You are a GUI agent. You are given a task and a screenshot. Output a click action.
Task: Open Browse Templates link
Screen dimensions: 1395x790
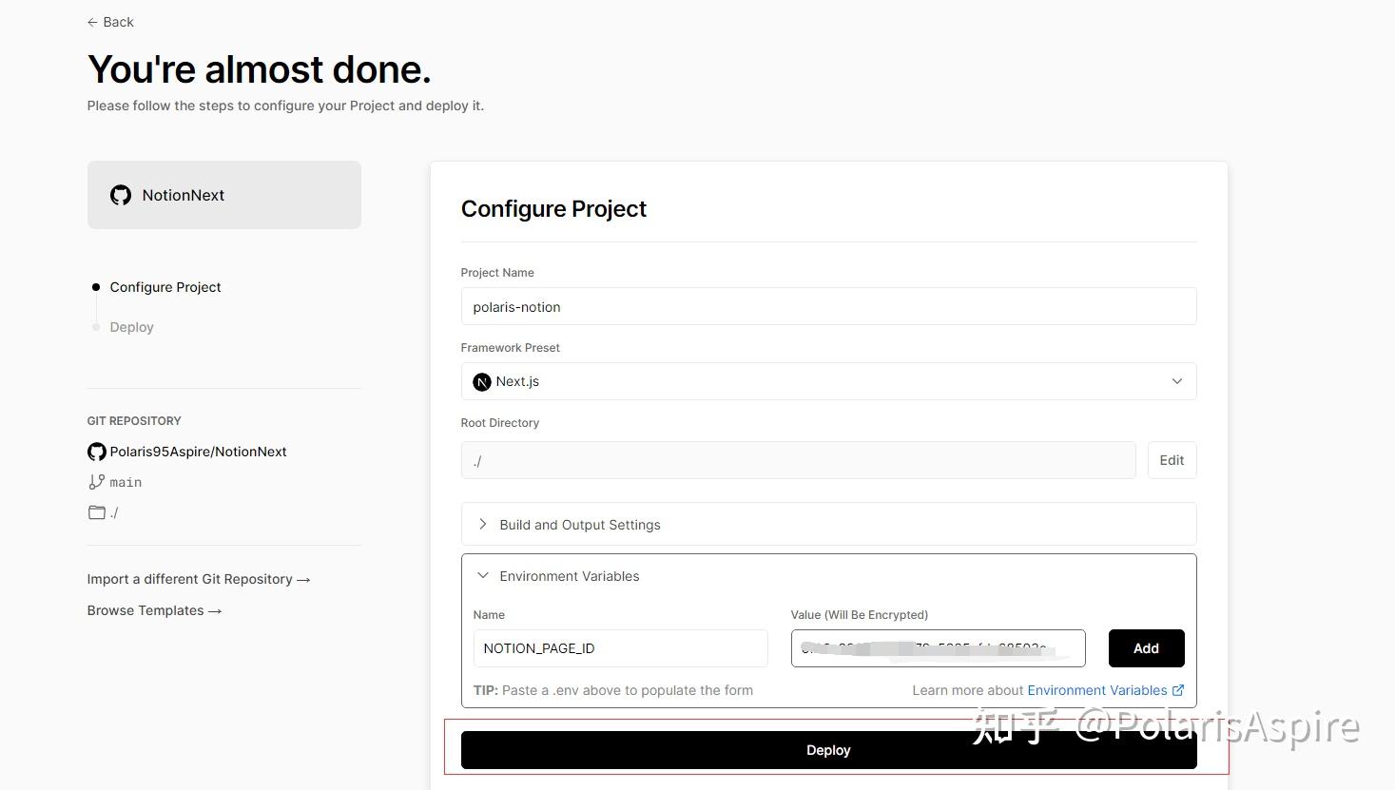point(154,610)
